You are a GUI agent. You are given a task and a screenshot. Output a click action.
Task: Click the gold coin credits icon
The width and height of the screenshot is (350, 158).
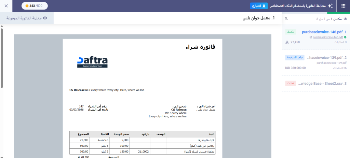[x=27, y=6]
